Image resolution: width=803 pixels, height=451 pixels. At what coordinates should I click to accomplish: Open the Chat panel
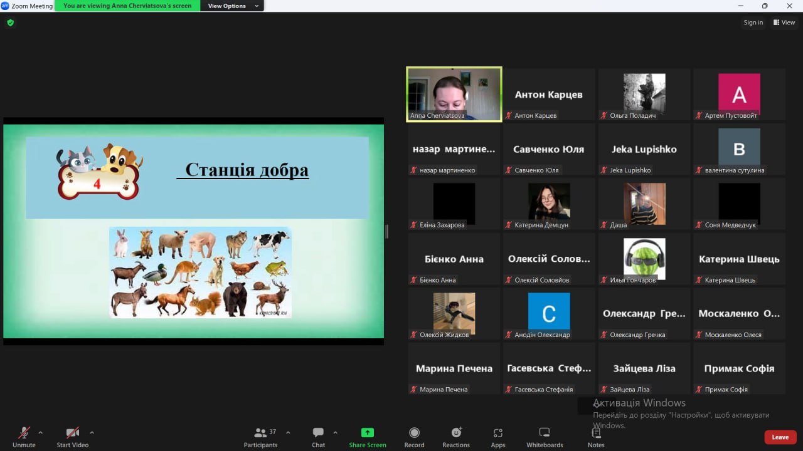tap(318, 433)
